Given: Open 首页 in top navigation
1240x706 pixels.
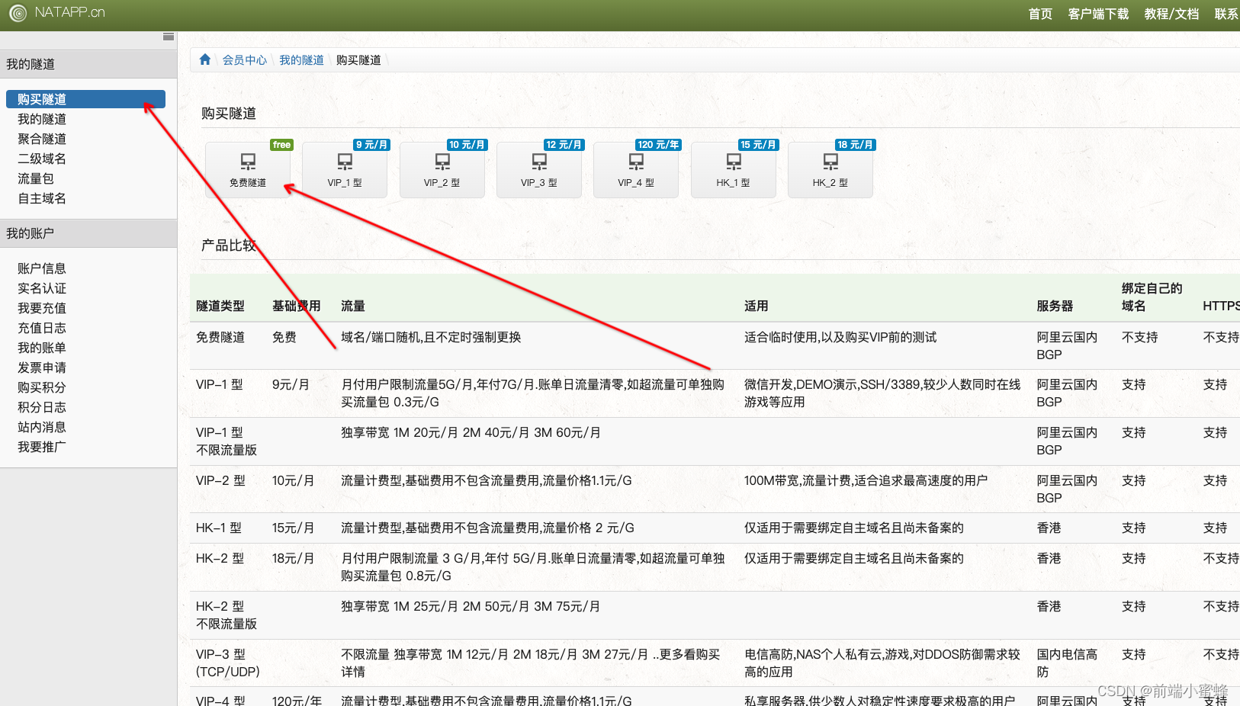Looking at the screenshot, I should 1040,14.
